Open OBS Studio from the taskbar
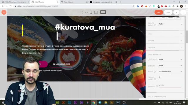The height and width of the screenshot is (105, 188). (x=124, y=102)
